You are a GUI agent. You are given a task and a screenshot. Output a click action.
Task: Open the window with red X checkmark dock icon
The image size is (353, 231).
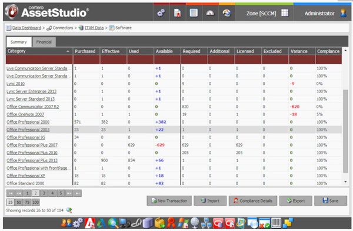(x=265, y=223)
